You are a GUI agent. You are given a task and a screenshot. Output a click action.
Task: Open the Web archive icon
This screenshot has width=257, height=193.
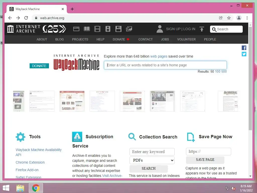point(76,29)
